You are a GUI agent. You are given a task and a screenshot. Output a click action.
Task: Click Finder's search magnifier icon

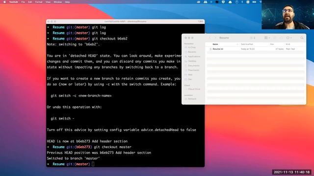pos(302,38)
